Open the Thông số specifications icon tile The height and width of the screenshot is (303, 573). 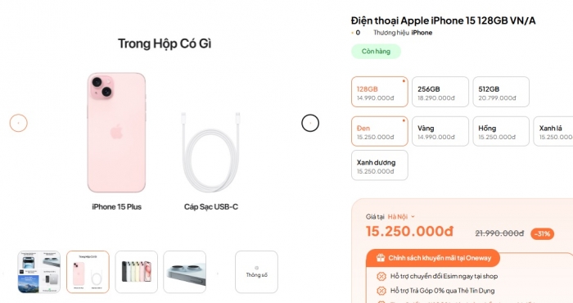[x=256, y=272]
